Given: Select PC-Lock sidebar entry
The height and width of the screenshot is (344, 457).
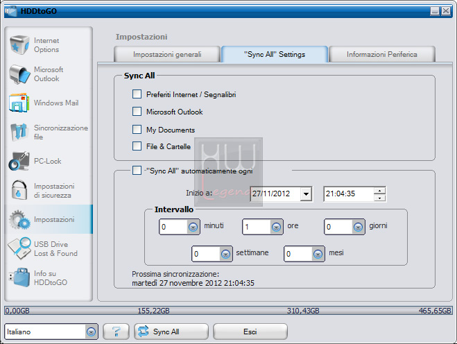Looking at the screenshot, I should [x=49, y=161].
